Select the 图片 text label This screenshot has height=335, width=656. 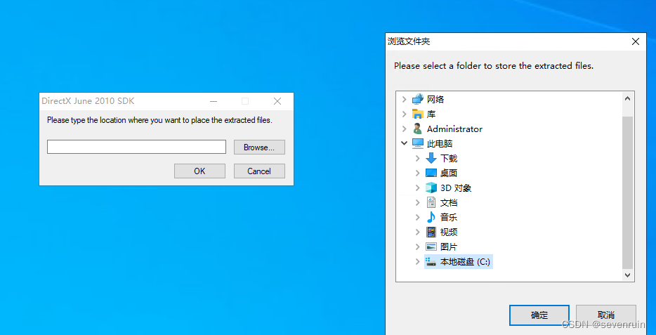pos(449,247)
